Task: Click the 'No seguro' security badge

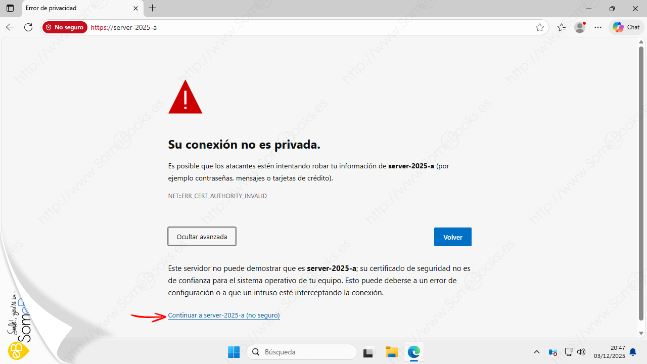Action: click(65, 27)
